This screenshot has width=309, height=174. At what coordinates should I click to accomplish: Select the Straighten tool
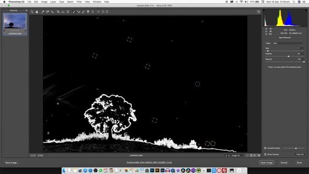63,12
